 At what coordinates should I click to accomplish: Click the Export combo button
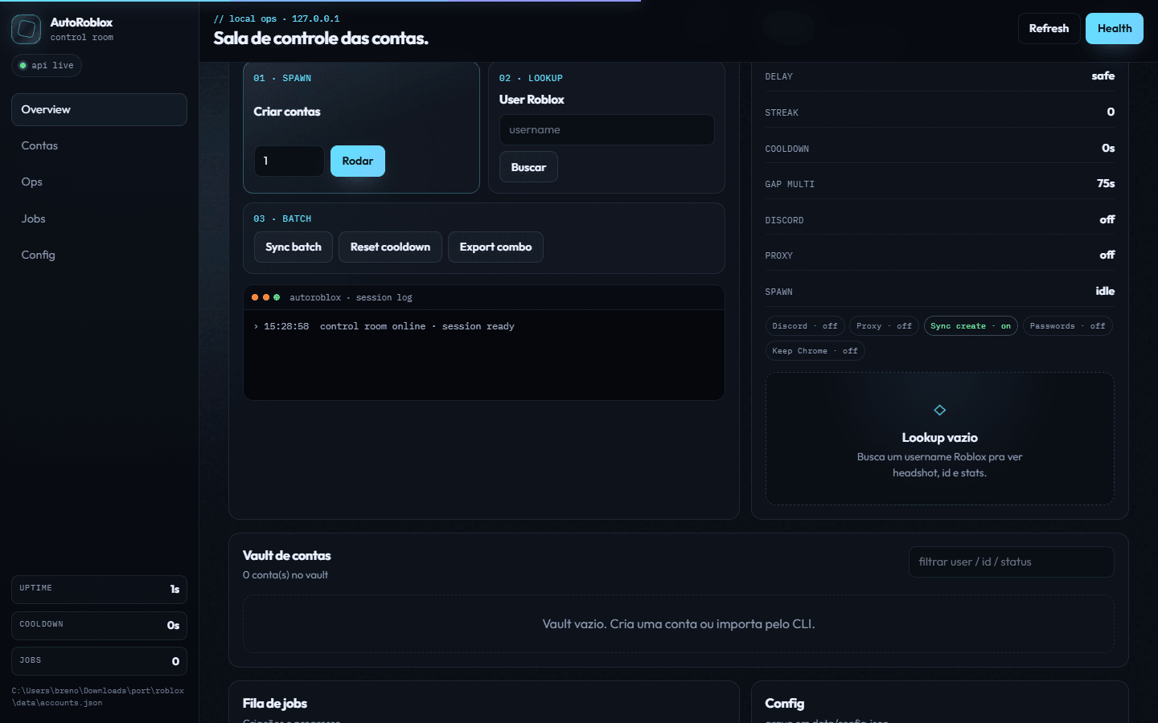(x=495, y=247)
